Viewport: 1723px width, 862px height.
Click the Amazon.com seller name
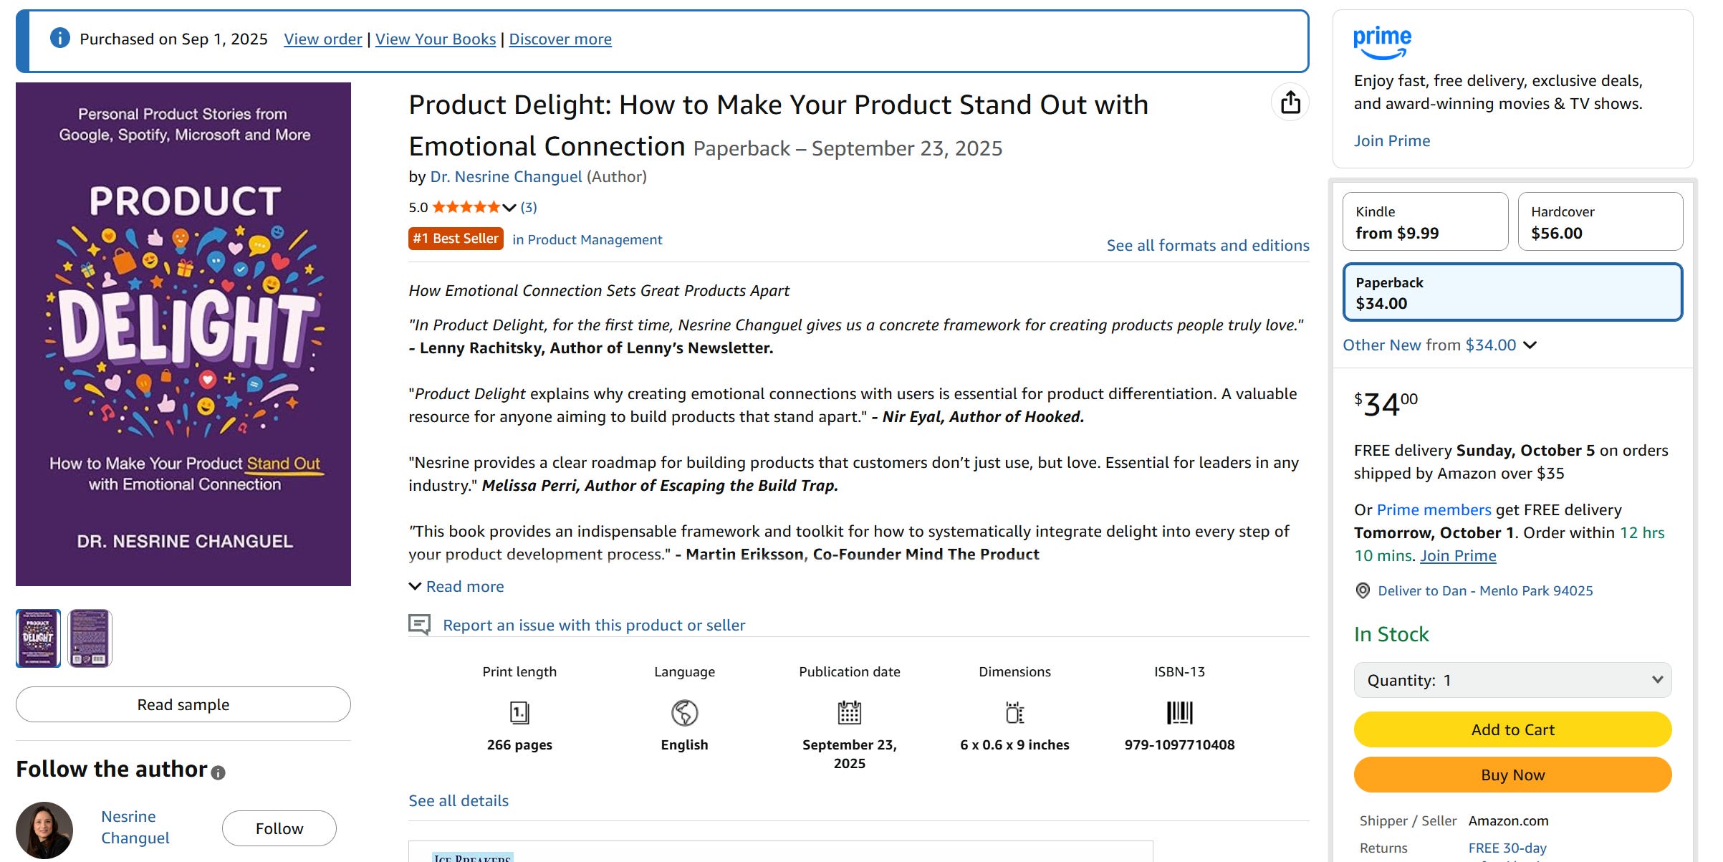[x=1508, y=820]
